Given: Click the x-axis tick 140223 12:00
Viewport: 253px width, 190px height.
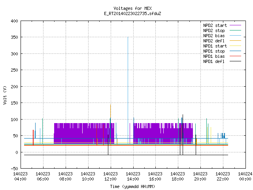Looking at the screenshot, I should [x=110, y=177].
